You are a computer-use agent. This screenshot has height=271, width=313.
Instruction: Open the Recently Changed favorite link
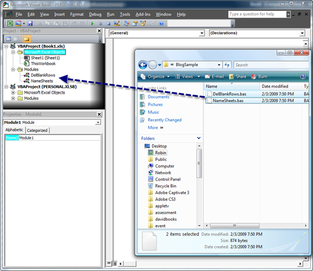pyautogui.click(x=164, y=120)
